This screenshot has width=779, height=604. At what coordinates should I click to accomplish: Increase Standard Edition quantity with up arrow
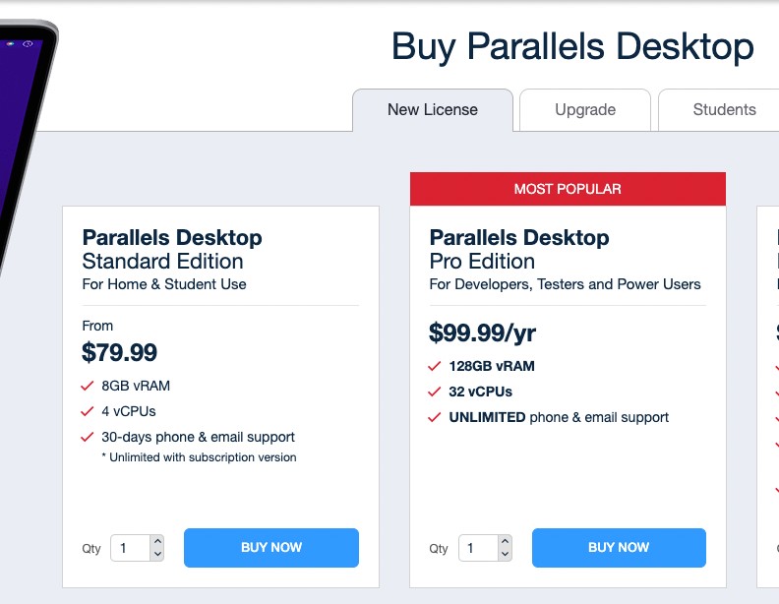(157, 541)
